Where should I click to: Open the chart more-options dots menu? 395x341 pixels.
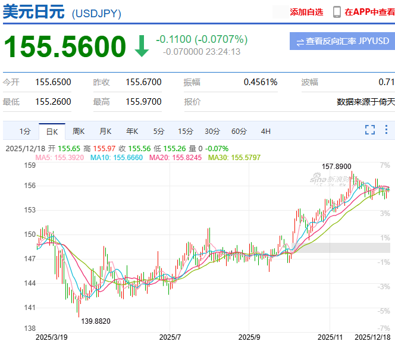386,130
